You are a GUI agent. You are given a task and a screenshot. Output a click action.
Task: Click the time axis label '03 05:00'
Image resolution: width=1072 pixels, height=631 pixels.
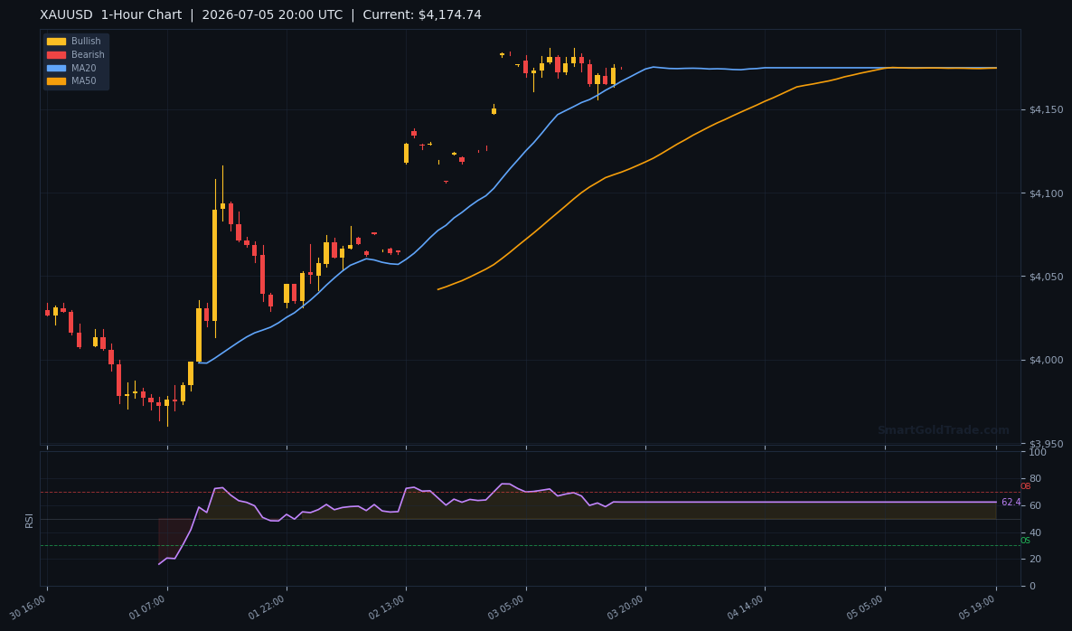tap(507, 607)
